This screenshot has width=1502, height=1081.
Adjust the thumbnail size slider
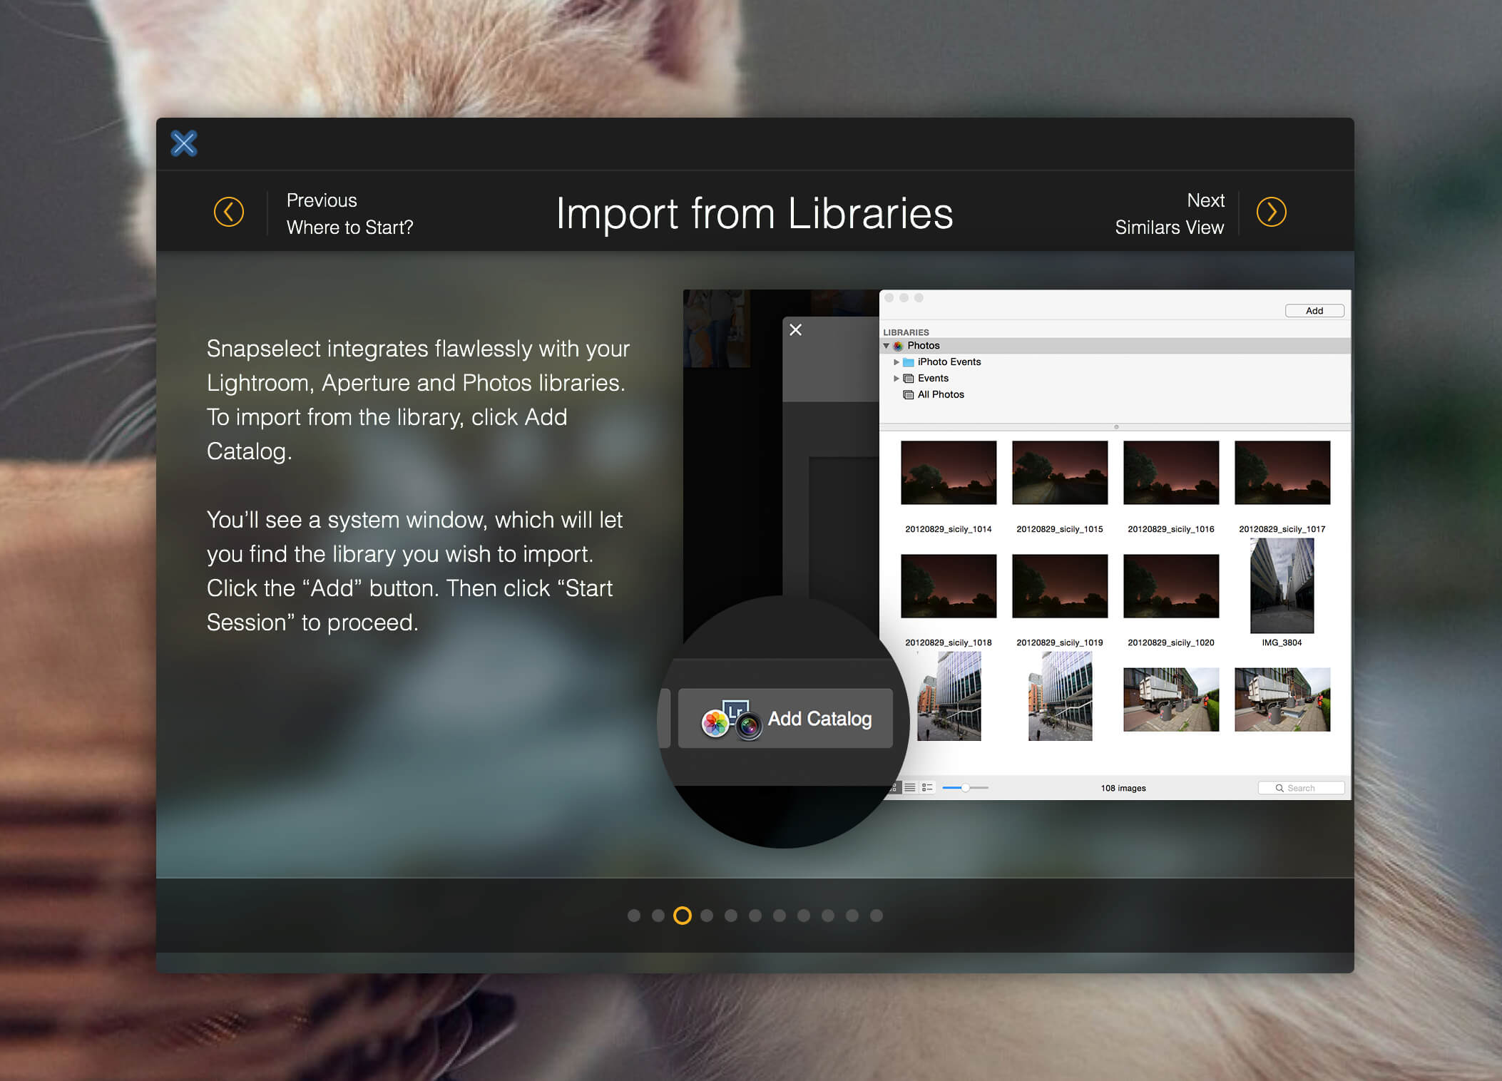(x=965, y=788)
